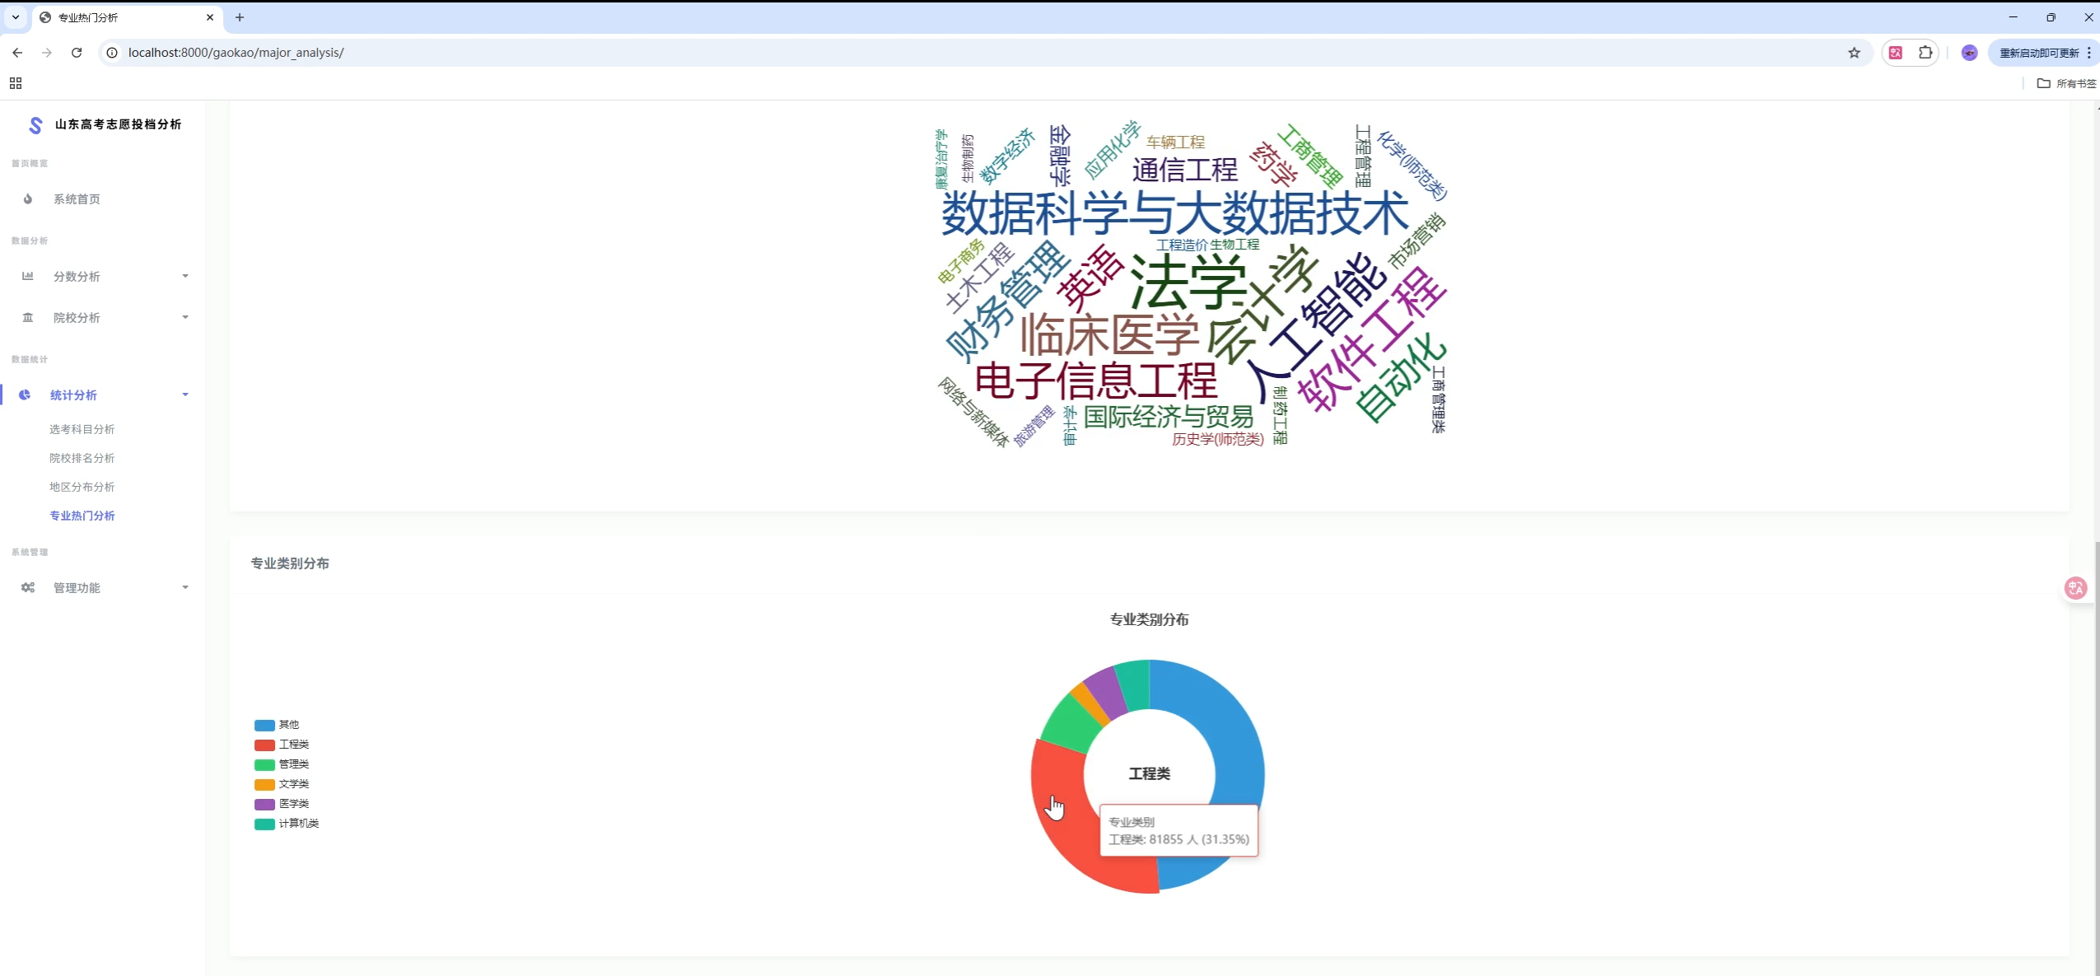Image resolution: width=2100 pixels, height=976 pixels.
Task: Open the browser profile avatar
Action: tap(1969, 53)
